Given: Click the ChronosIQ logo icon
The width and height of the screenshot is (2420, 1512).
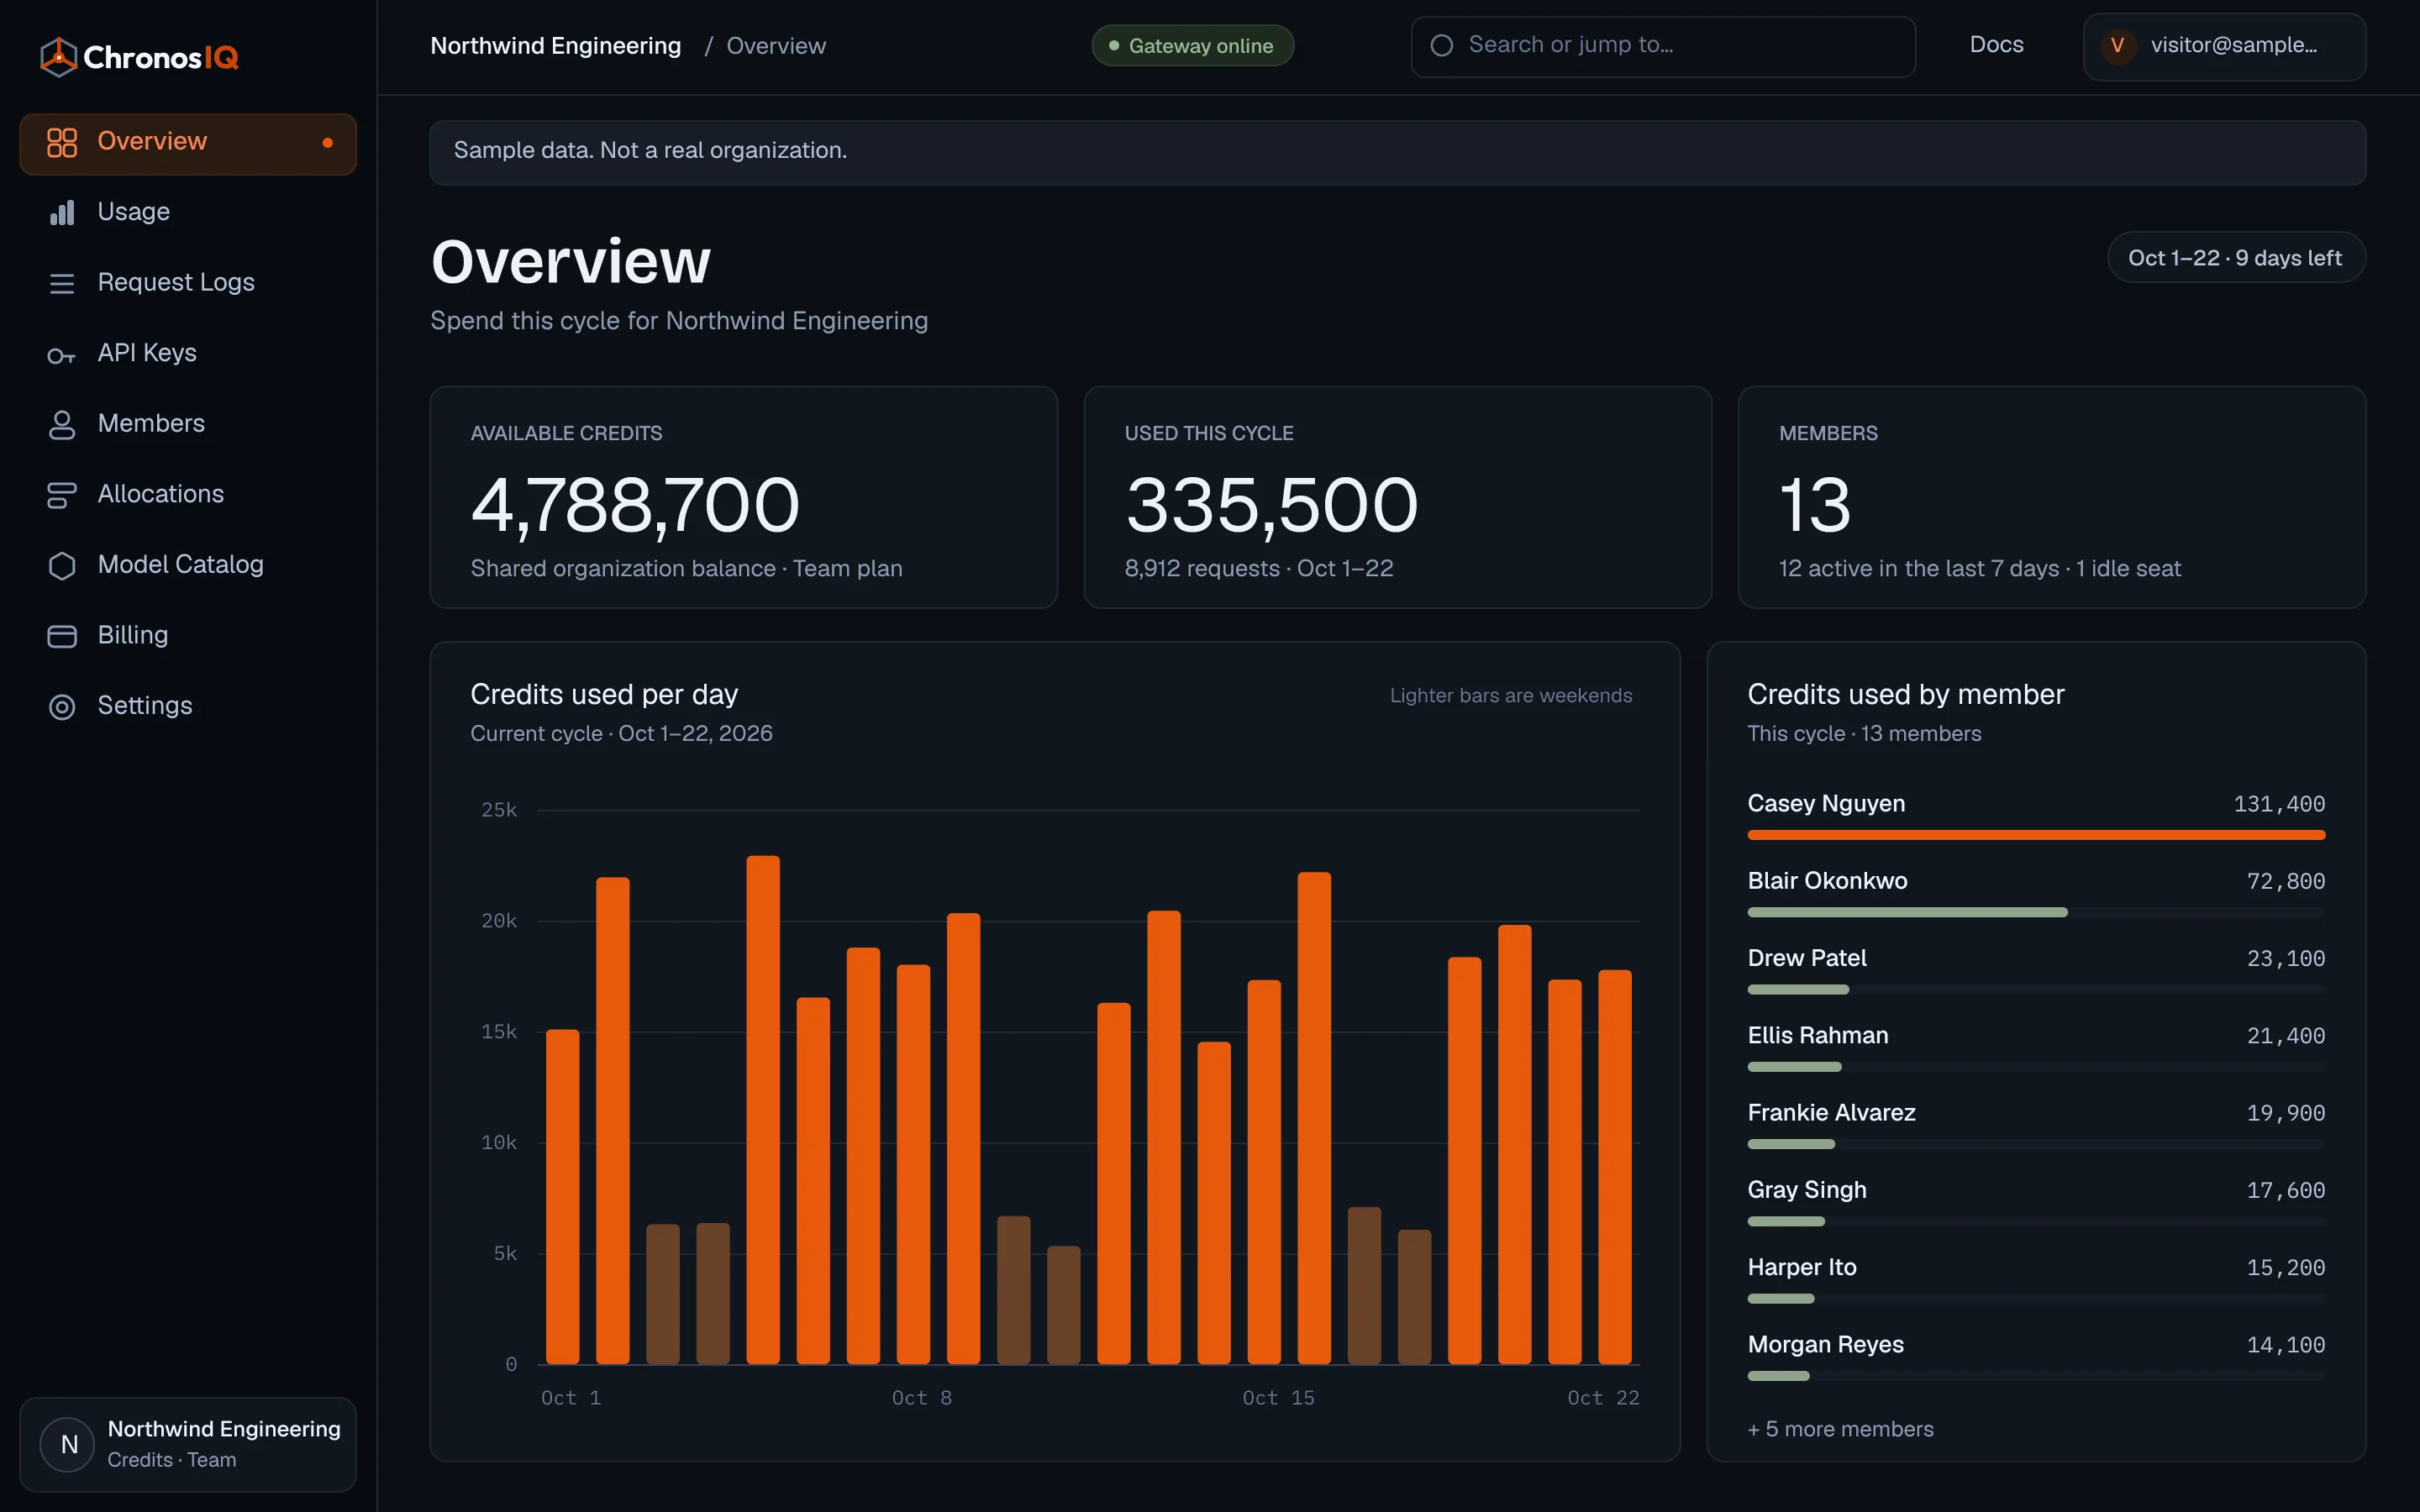Looking at the screenshot, I should 58,57.
